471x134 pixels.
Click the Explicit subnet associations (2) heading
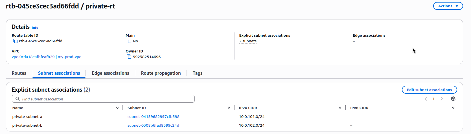coord(51,90)
